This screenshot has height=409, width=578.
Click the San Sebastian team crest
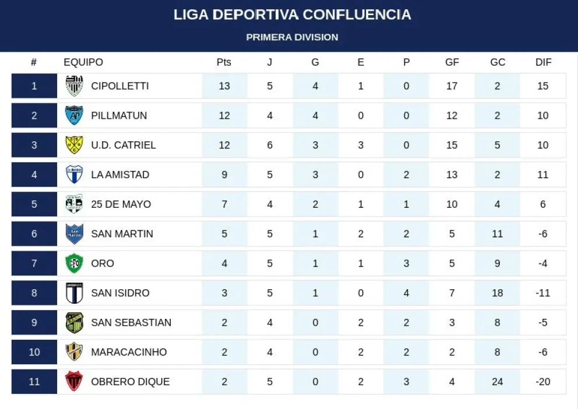click(74, 323)
